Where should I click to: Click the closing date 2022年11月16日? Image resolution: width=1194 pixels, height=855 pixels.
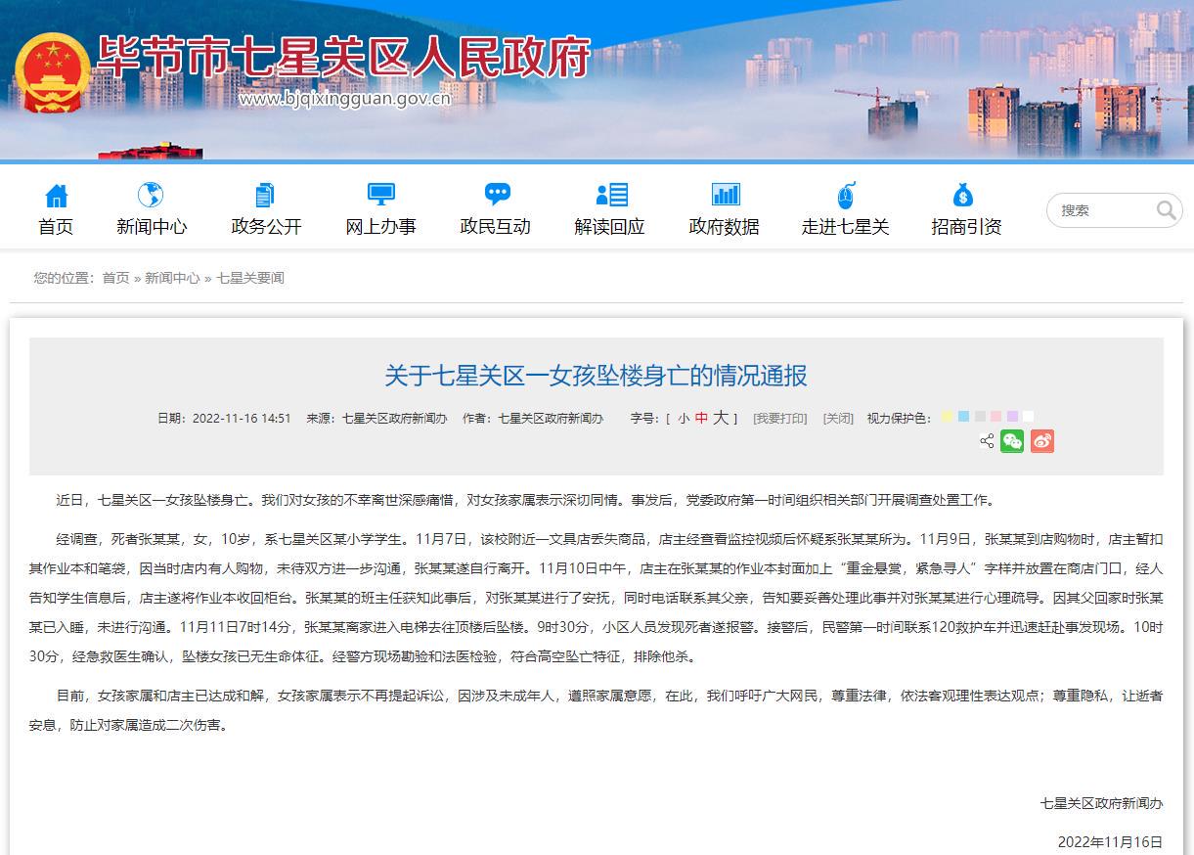pyautogui.click(x=1110, y=841)
